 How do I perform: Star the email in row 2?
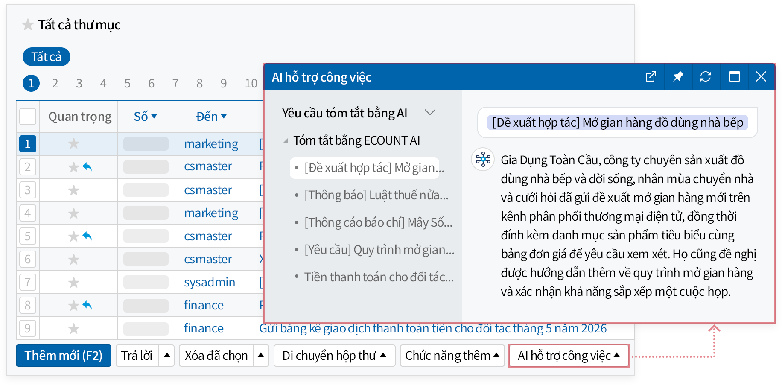click(74, 167)
